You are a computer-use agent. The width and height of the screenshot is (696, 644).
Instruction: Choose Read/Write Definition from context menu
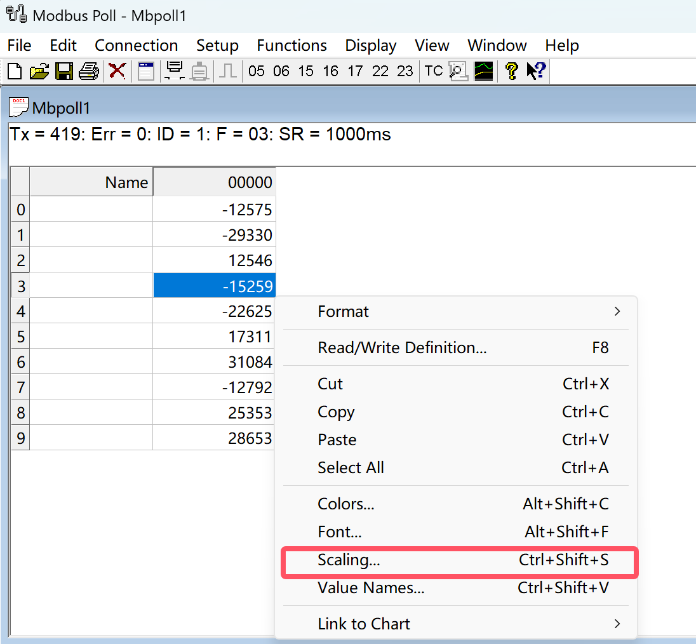click(x=456, y=347)
